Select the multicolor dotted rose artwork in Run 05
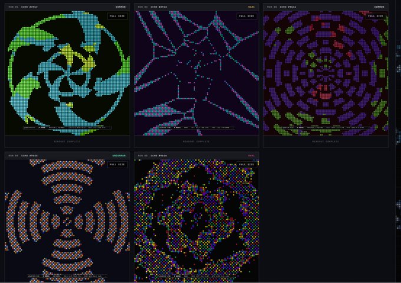Viewport: 401px width, 283px height. pos(196,221)
